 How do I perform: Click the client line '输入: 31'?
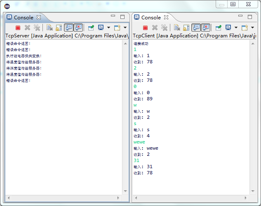[x=143, y=167]
